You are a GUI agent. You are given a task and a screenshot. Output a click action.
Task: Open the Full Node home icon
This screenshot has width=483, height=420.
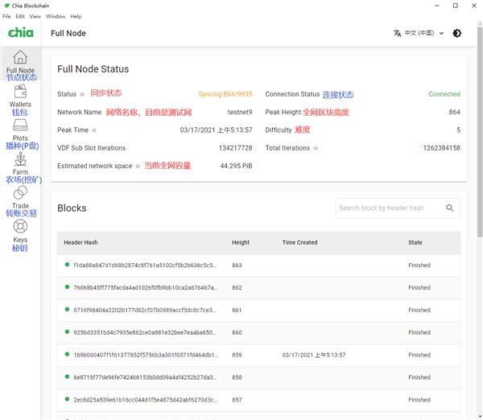pos(20,57)
